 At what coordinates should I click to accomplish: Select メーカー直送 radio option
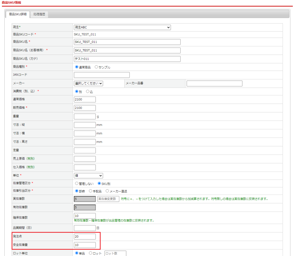pos(107,191)
